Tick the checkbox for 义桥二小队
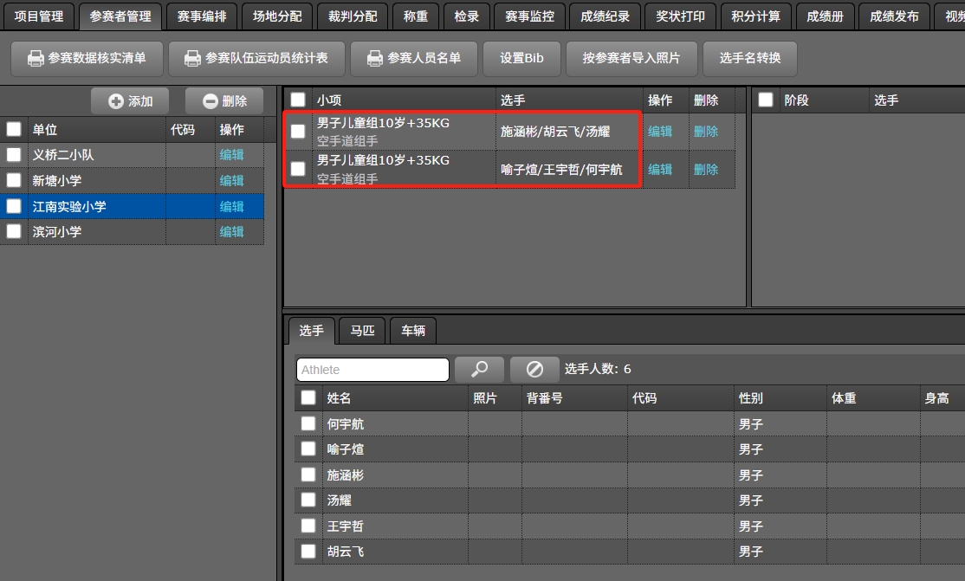The height and width of the screenshot is (581, 965). [x=14, y=155]
